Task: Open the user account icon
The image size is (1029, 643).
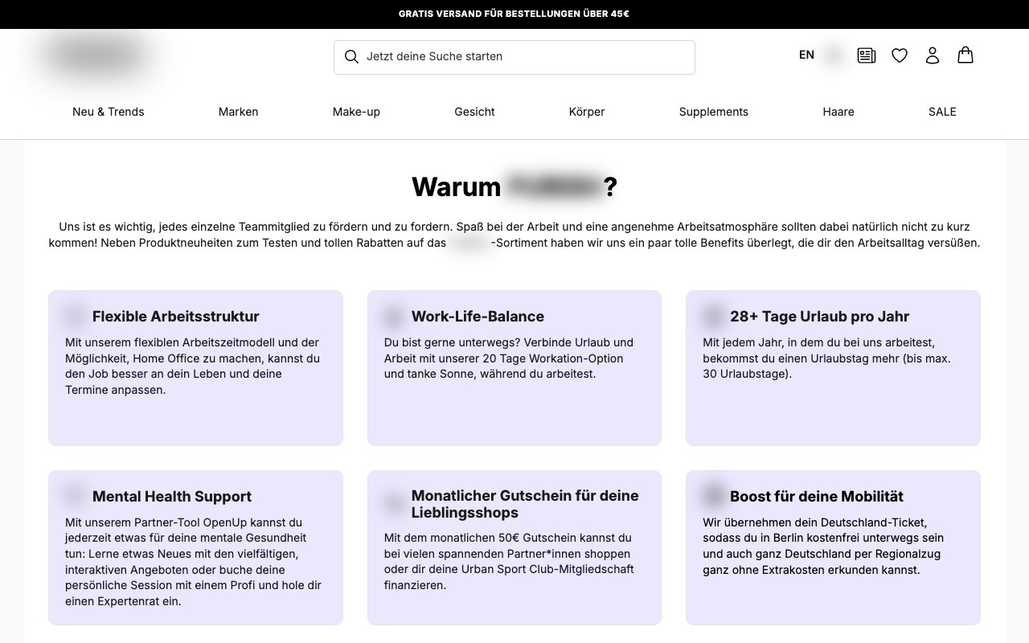Action: coord(933,55)
